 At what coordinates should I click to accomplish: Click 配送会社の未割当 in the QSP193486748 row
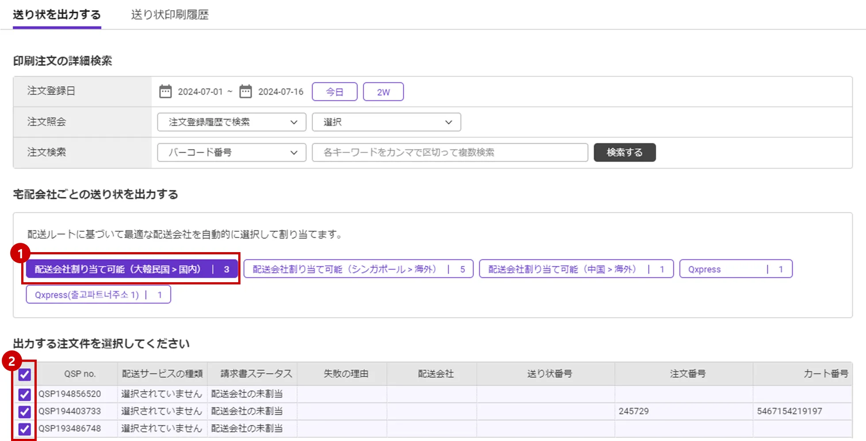tap(247, 428)
